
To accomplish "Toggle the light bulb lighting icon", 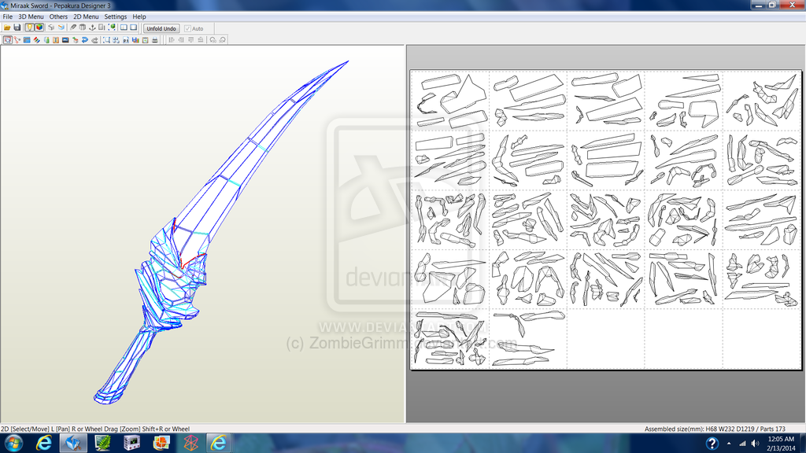I will tap(29, 28).
